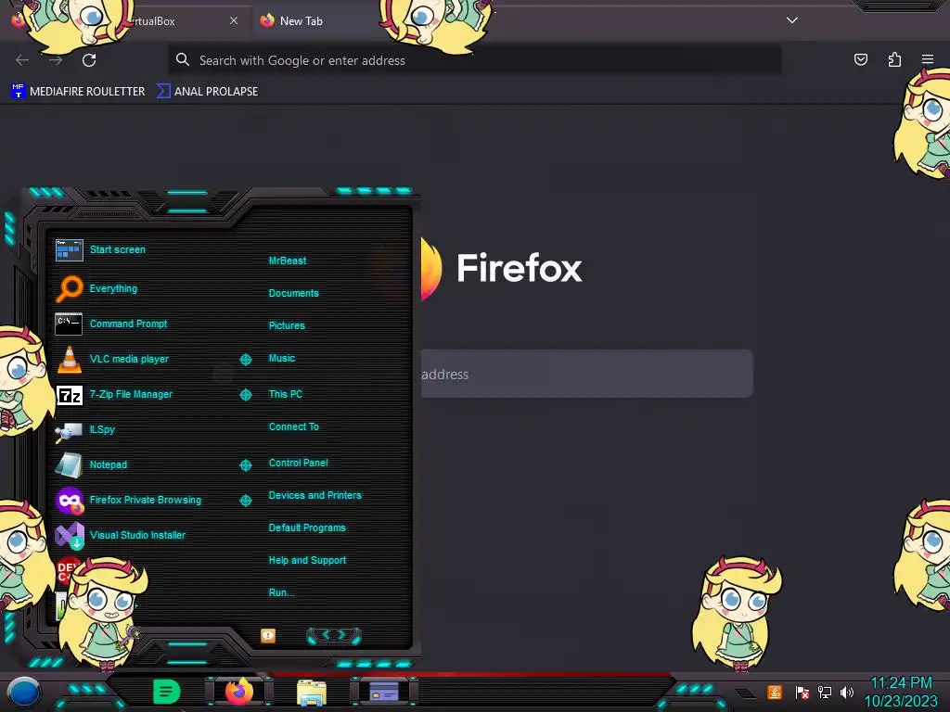Click the Java update tray icon

[775, 692]
